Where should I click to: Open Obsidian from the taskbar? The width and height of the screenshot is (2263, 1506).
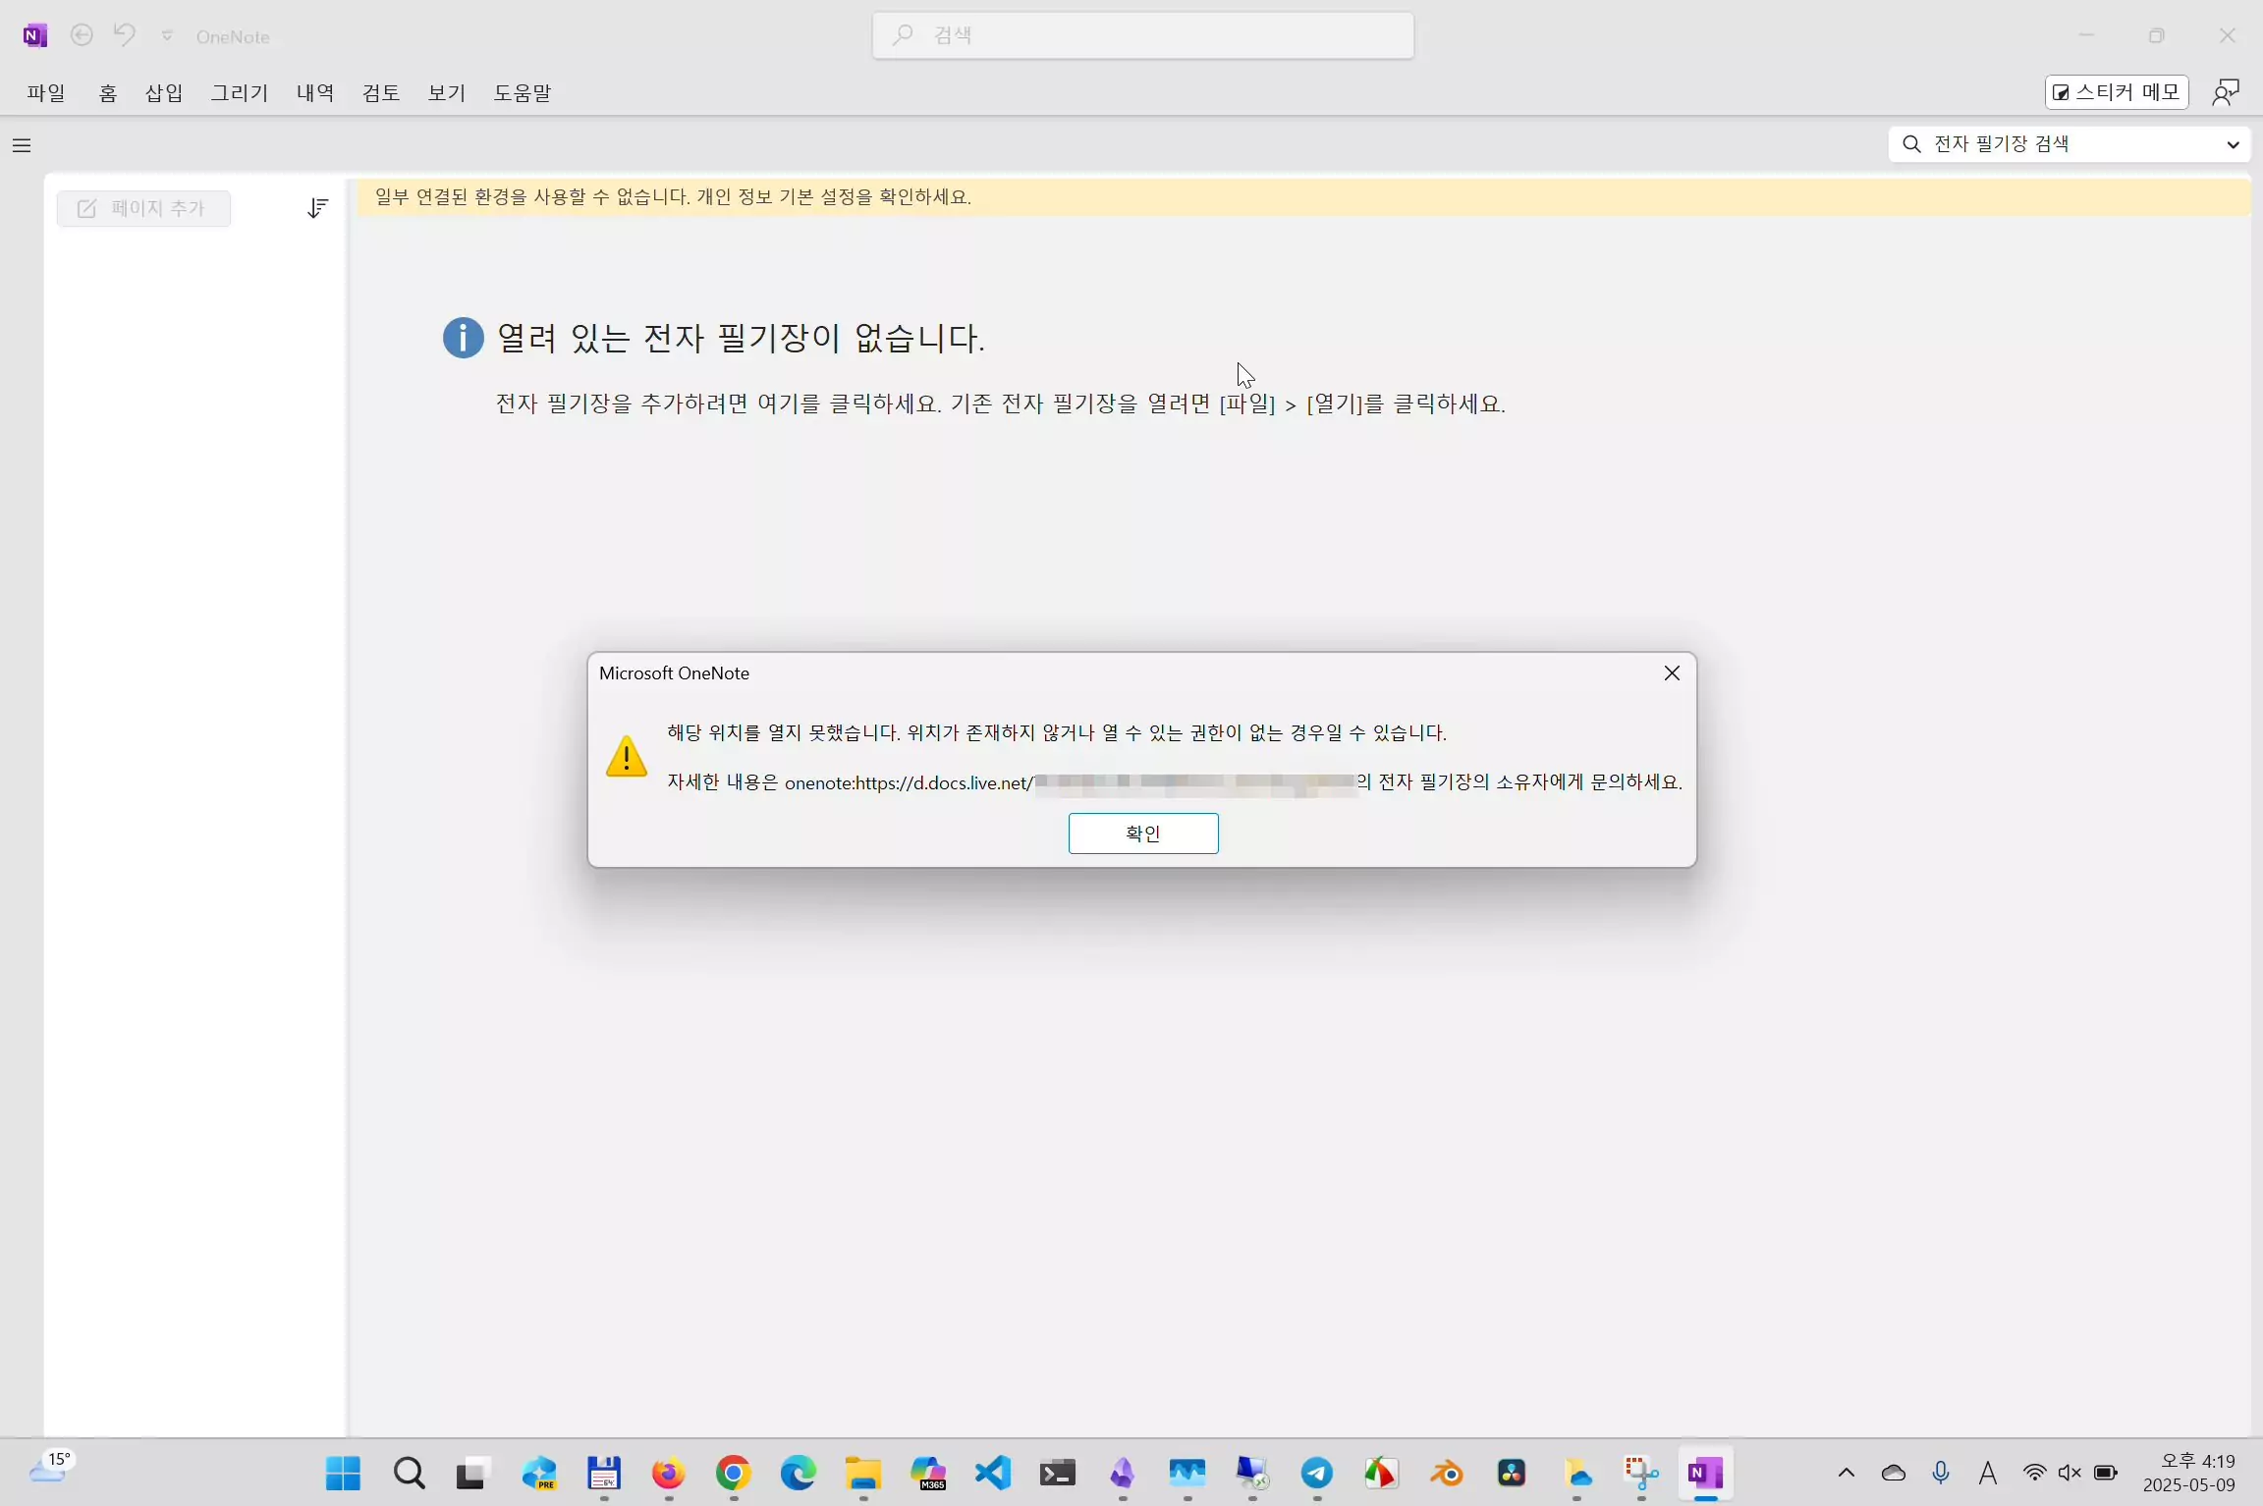click(x=1122, y=1473)
